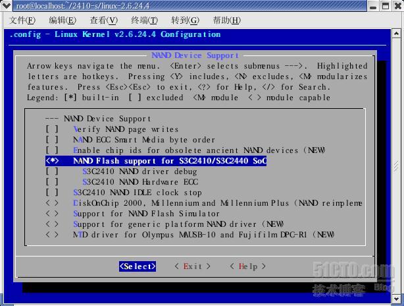The width and height of the screenshot is (404, 306).
Task: Click the scrollbar up arrow
Action: point(396,34)
